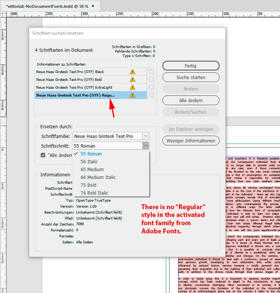The height and width of the screenshot is (293, 280).
Task: Click the Schriftfamilie field Neue Haas Grotesk Text Pro
Action: pyautogui.click(x=108, y=136)
